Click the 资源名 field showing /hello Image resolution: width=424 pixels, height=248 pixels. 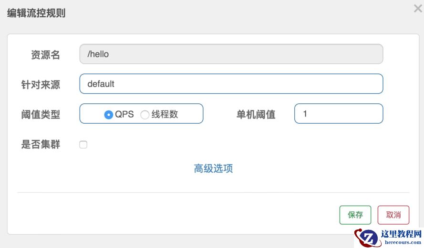click(231, 54)
